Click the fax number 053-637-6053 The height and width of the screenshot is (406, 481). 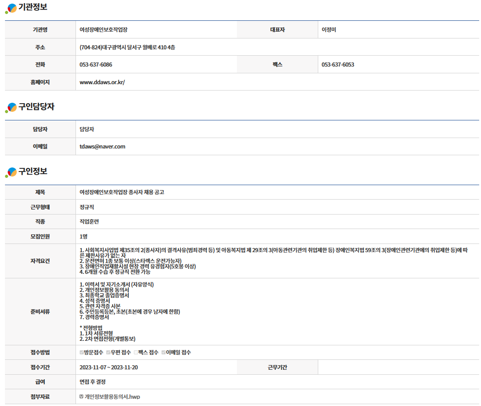[338, 65]
